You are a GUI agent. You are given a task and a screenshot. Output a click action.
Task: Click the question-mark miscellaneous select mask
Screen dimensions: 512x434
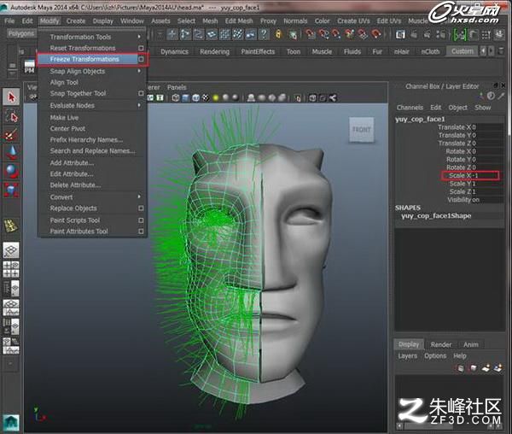click(x=265, y=34)
